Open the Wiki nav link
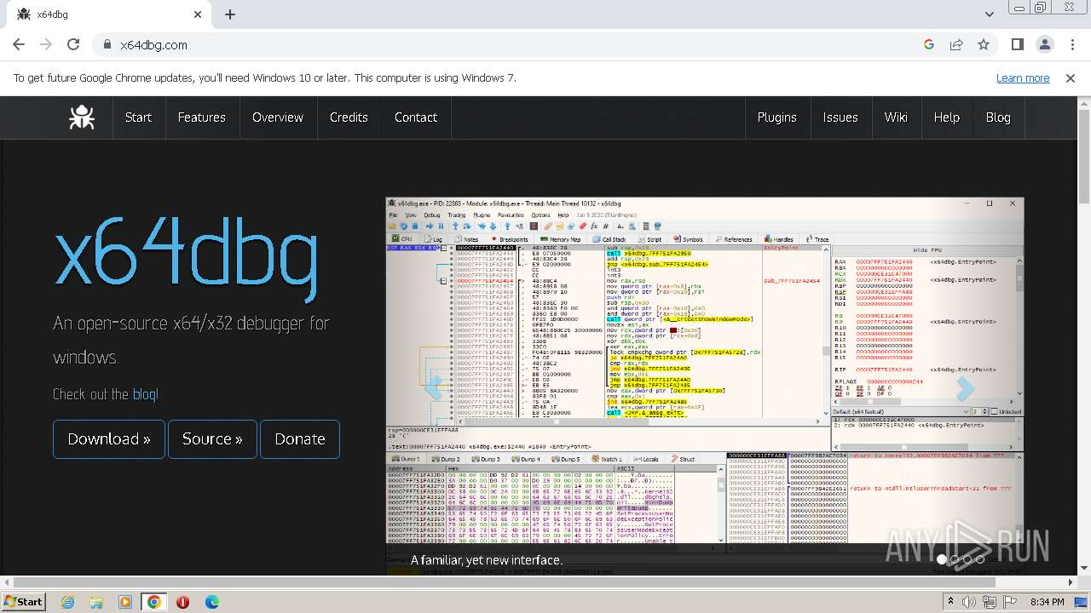 (896, 117)
